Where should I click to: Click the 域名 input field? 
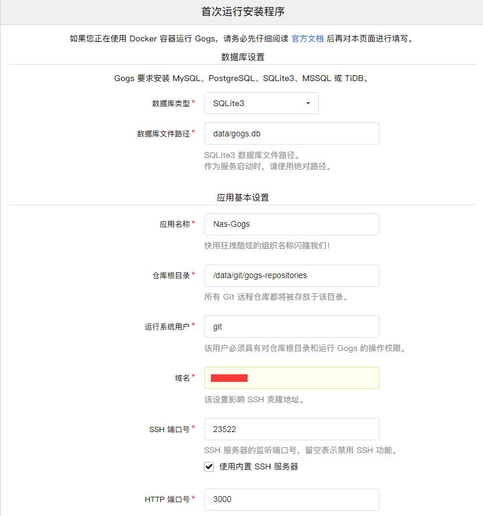tap(292, 378)
